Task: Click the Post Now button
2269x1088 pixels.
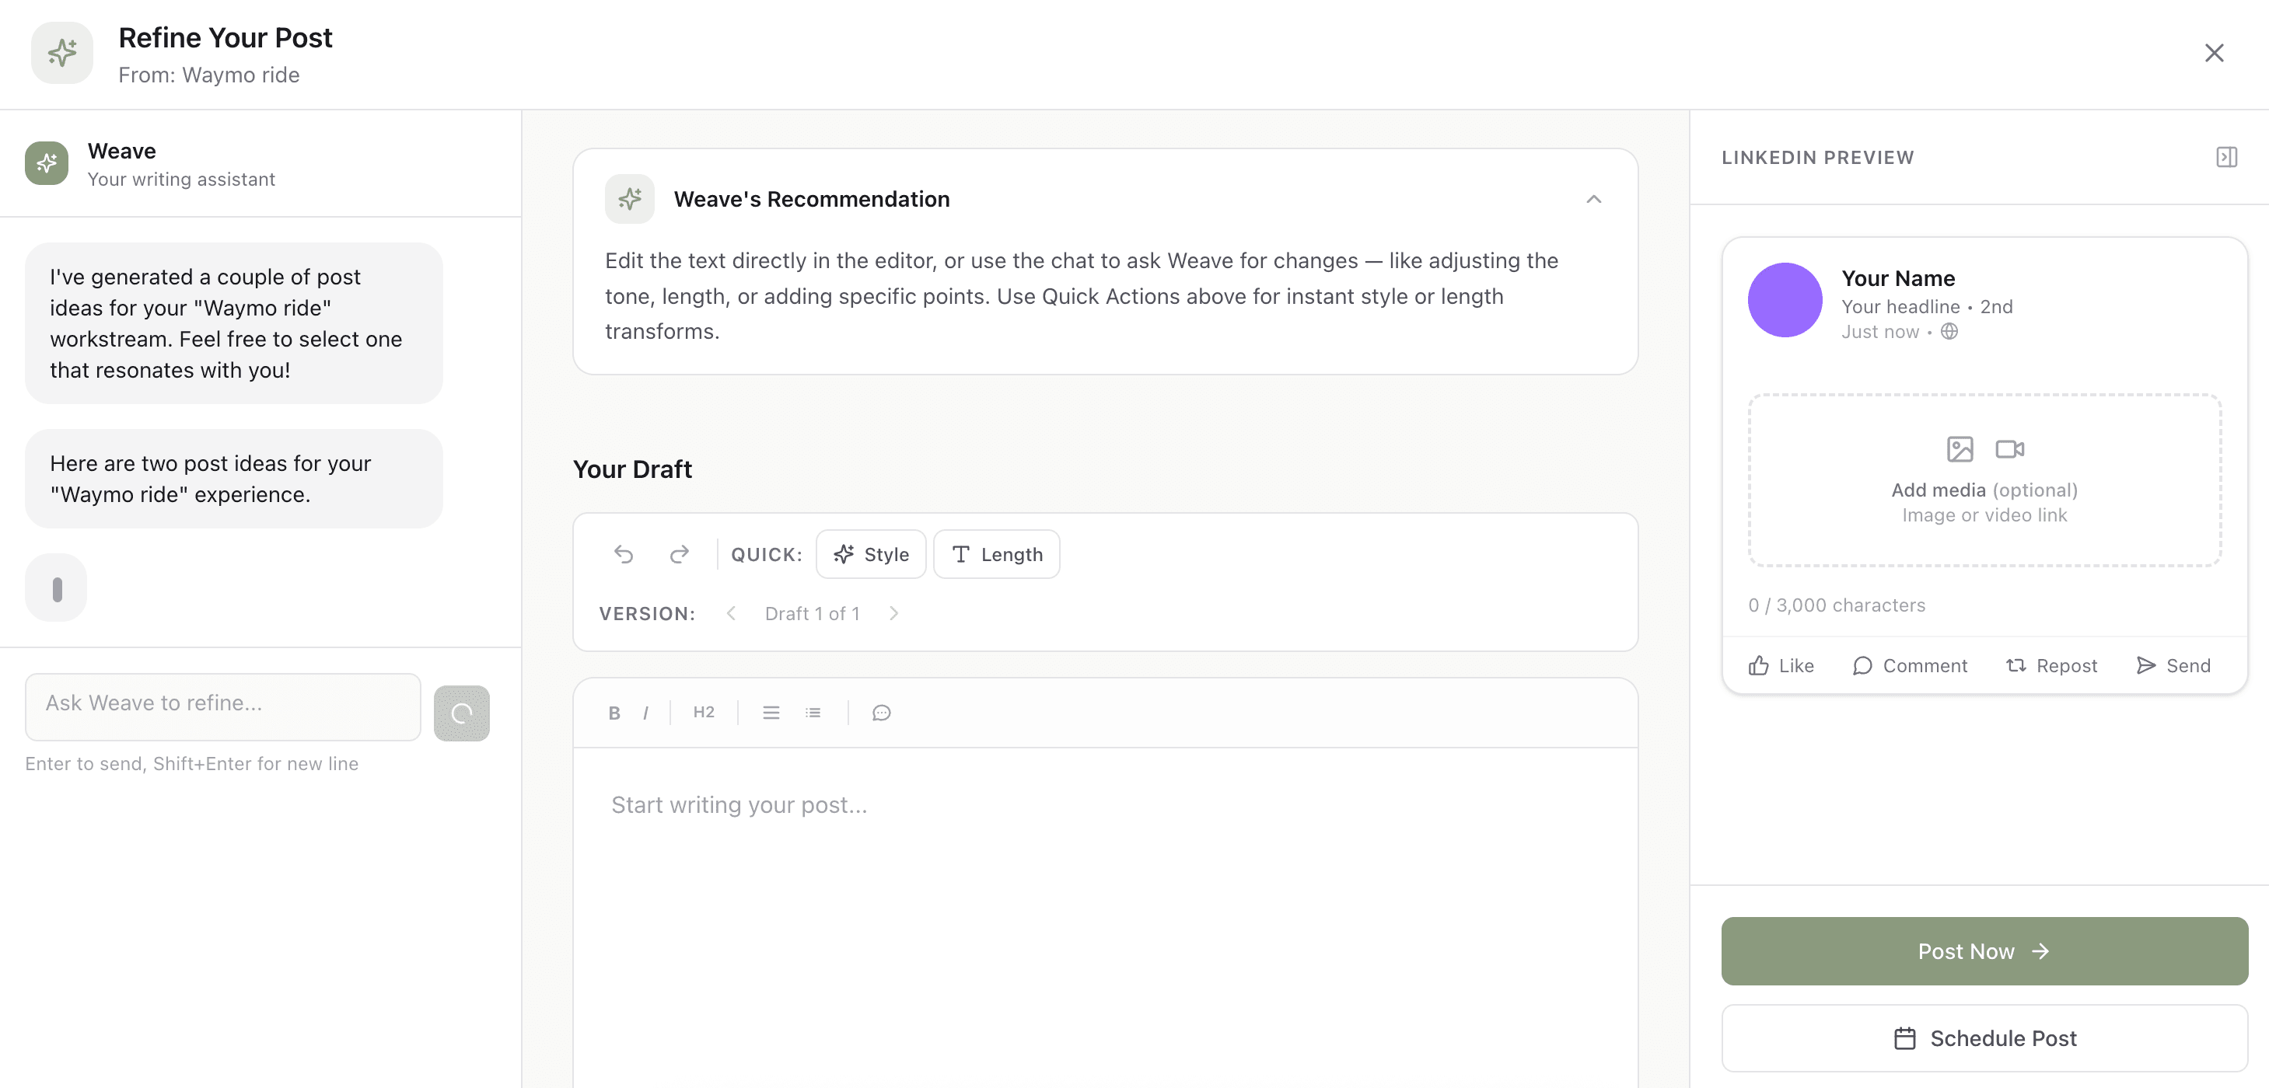Action: 1983,950
